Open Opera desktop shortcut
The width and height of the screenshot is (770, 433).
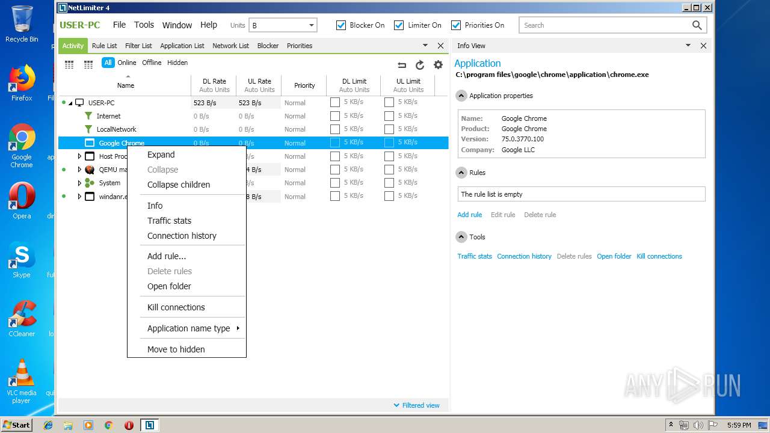tap(22, 201)
